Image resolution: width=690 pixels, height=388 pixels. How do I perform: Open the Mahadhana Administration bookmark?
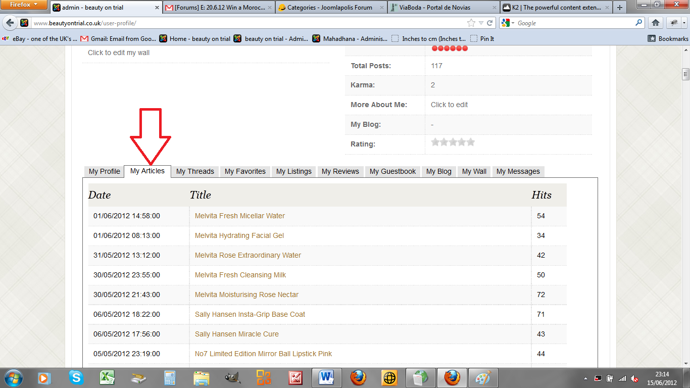(x=350, y=38)
